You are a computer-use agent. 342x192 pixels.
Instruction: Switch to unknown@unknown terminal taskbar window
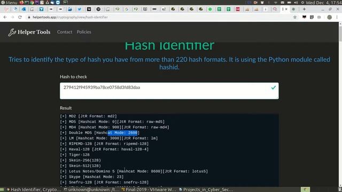tap(91, 190)
